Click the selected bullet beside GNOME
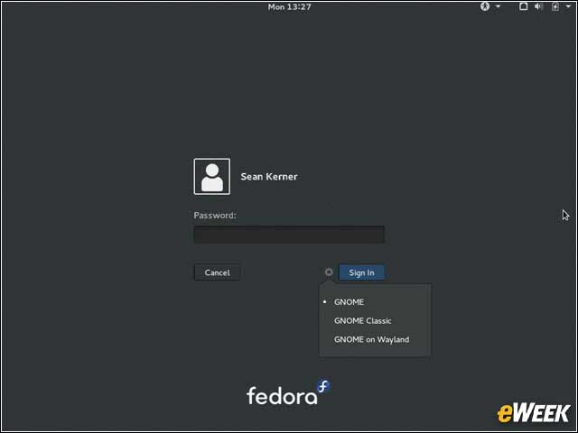Viewport: 578px width, 433px height. (x=325, y=302)
